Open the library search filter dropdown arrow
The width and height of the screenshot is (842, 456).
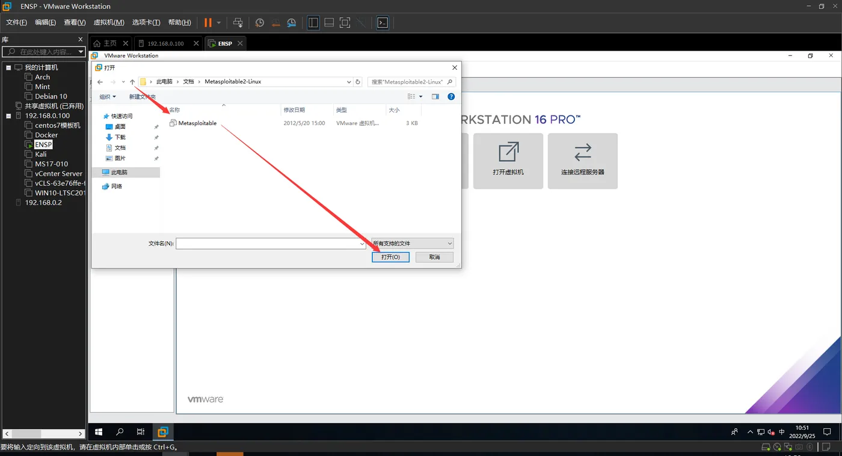coord(81,52)
